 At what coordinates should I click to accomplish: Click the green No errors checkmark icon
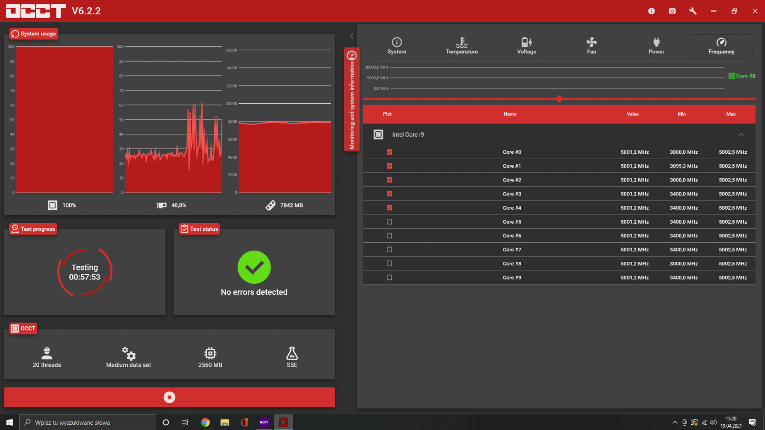tap(254, 267)
